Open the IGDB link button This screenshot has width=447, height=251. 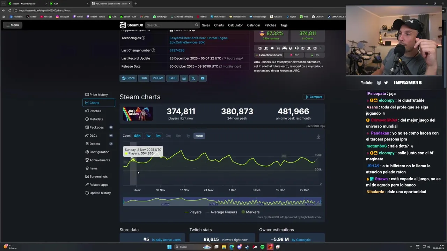click(x=173, y=78)
